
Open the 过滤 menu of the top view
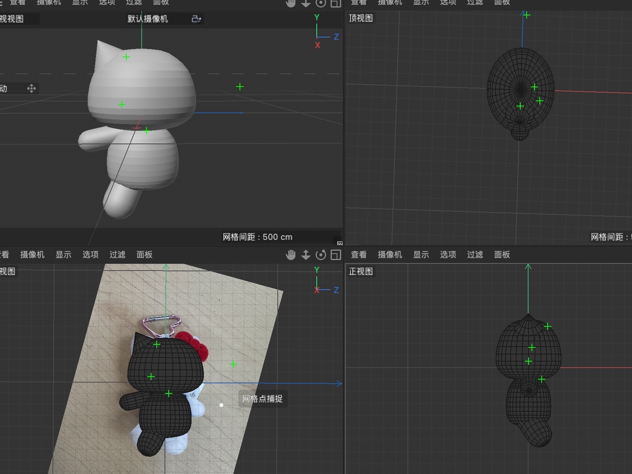point(475,3)
